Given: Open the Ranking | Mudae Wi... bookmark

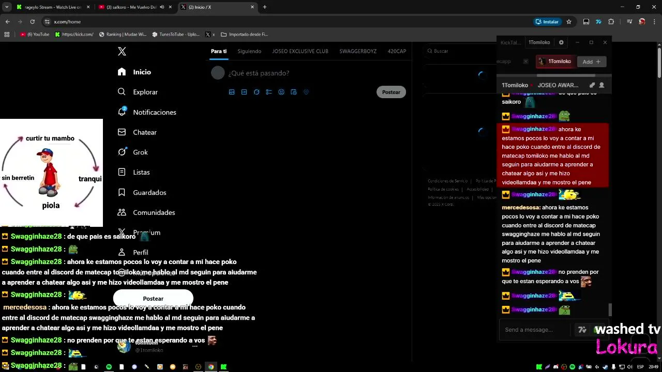Looking at the screenshot, I should click(123, 35).
